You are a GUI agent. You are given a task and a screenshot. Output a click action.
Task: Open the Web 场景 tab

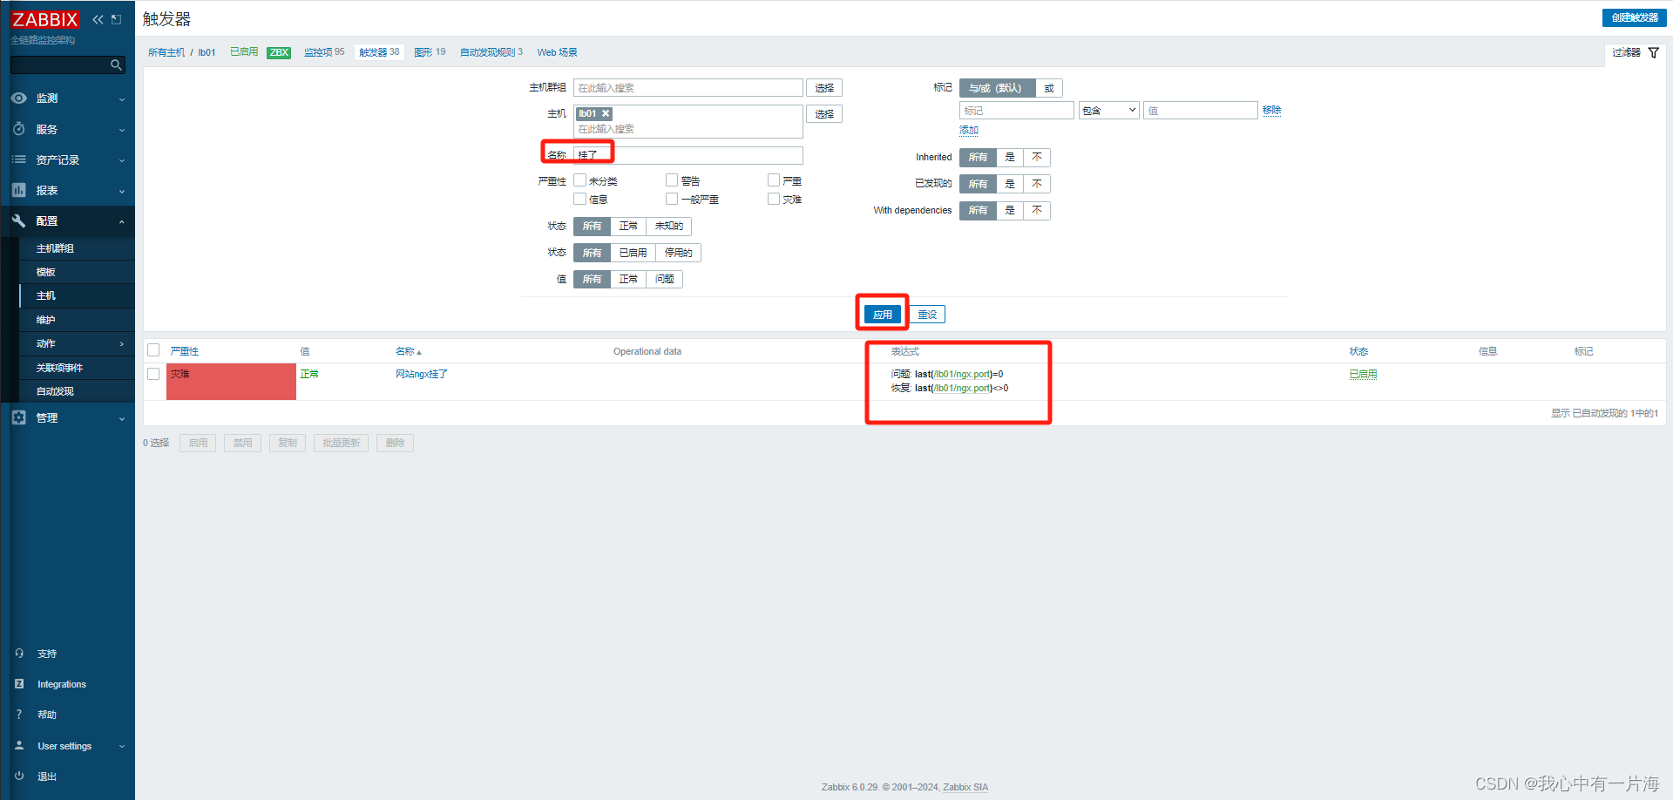[557, 52]
